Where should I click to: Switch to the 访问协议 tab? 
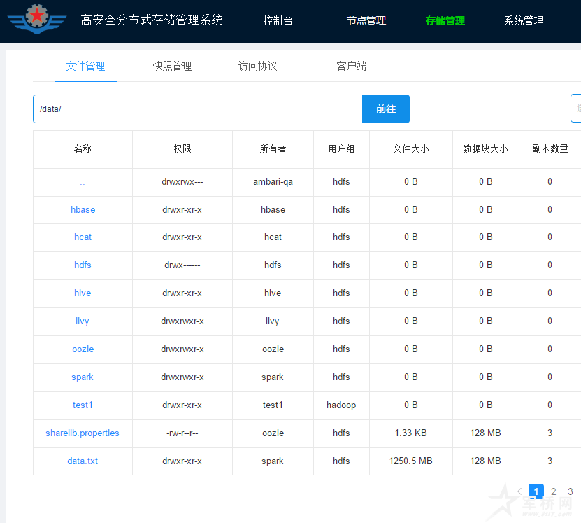[257, 67]
